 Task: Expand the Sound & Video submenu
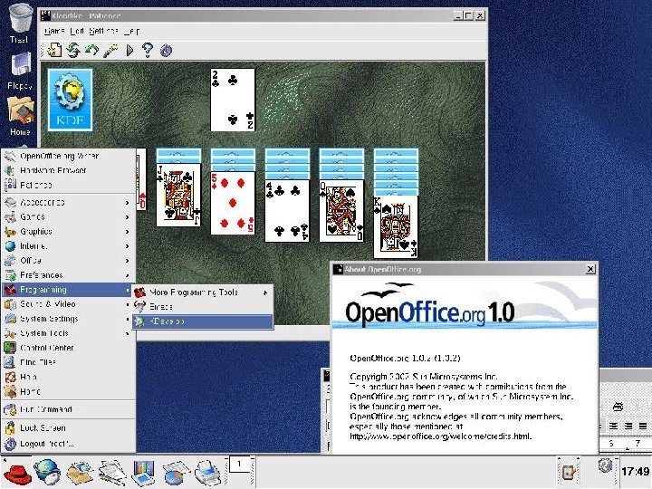point(69,304)
